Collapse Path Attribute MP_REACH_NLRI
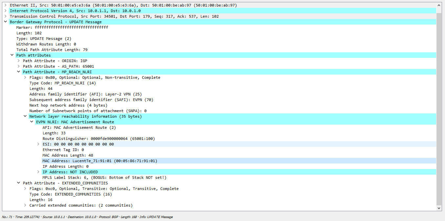This screenshot has width=445, height=221. [x=19, y=72]
